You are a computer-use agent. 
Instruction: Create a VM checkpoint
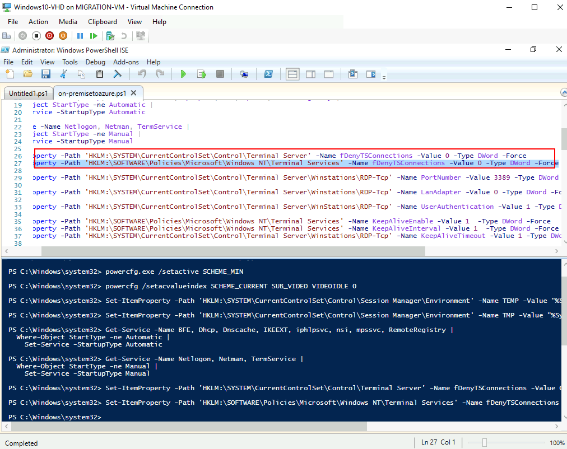[110, 36]
